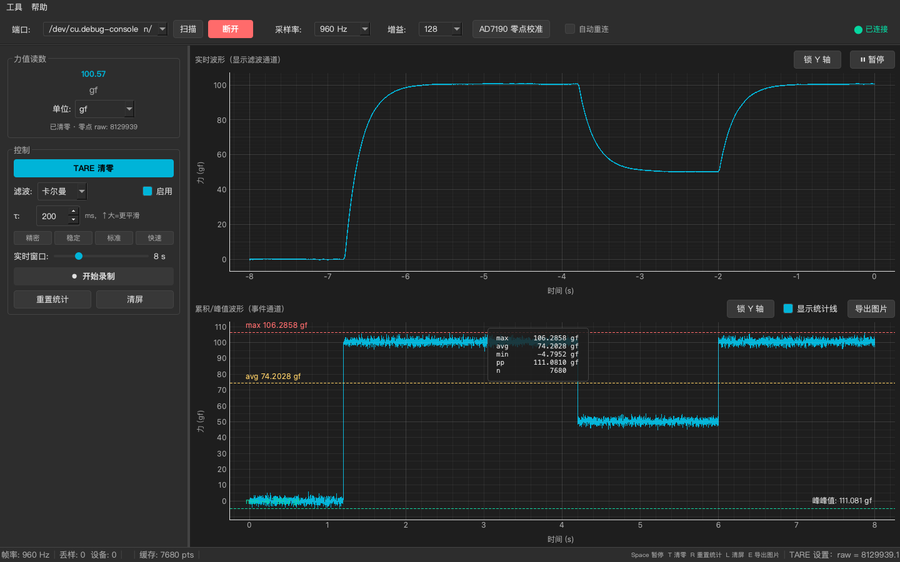Click the 100.57 force reading value
Viewport: 900px width, 562px height.
coord(93,74)
